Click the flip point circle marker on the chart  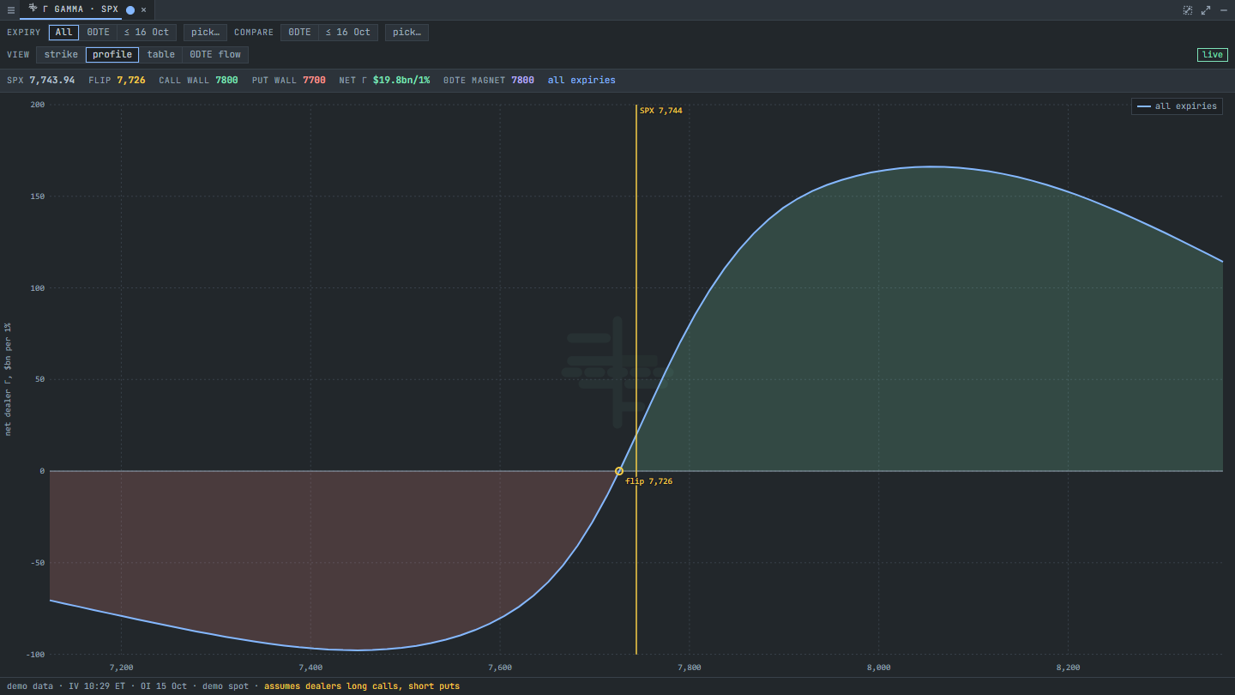[x=619, y=471]
